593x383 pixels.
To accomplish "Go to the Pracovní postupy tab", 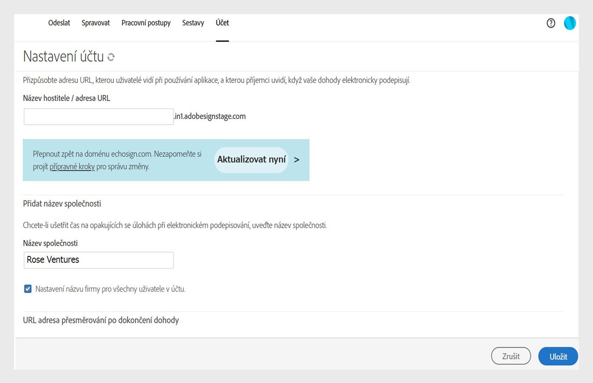I will click(146, 23).
